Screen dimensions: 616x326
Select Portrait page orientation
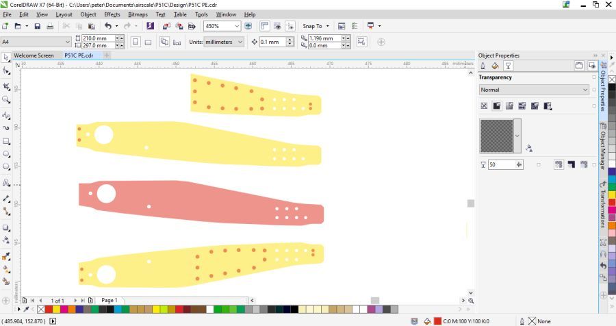pos(136,42)
